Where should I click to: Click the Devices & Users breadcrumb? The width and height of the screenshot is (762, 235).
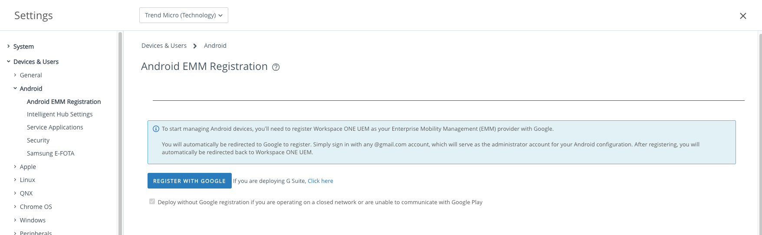pos(164,46)
